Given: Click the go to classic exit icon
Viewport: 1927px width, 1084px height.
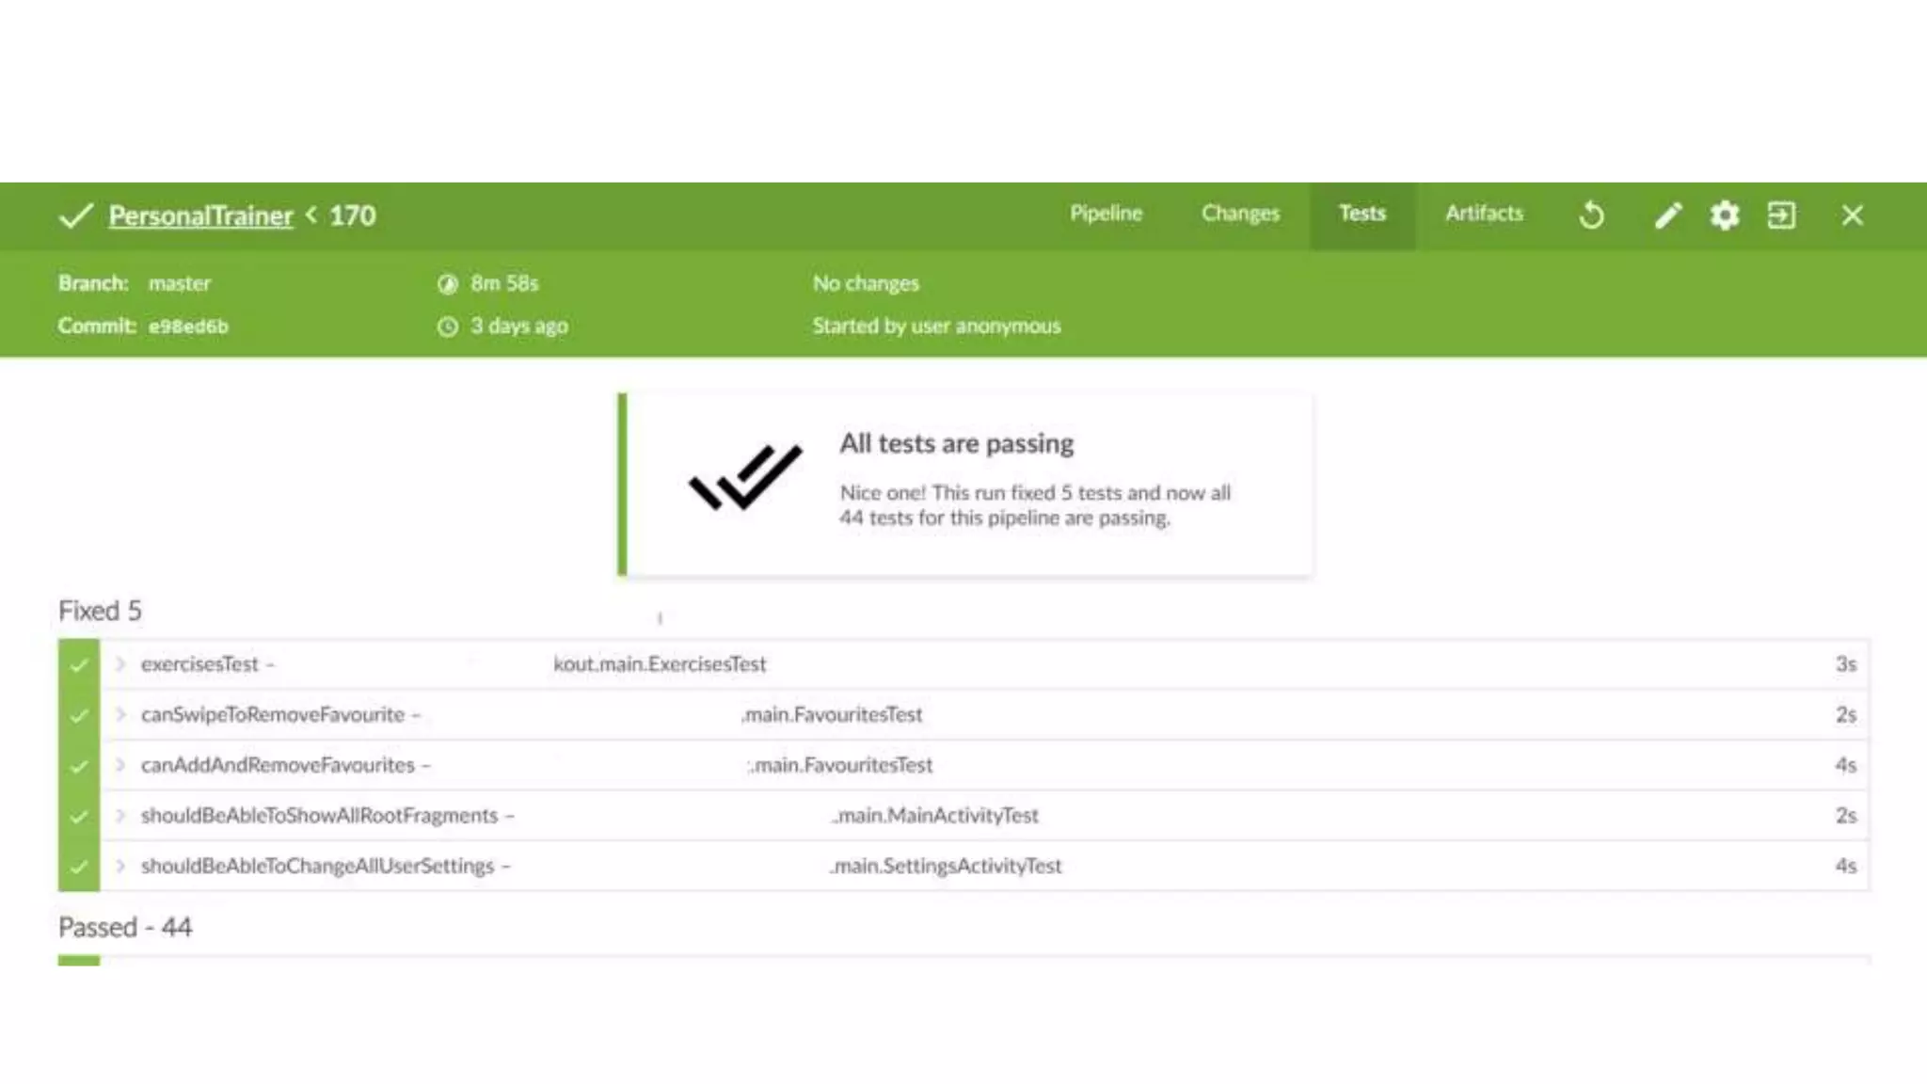Looking at the screenshot, I should [1781, 215].
